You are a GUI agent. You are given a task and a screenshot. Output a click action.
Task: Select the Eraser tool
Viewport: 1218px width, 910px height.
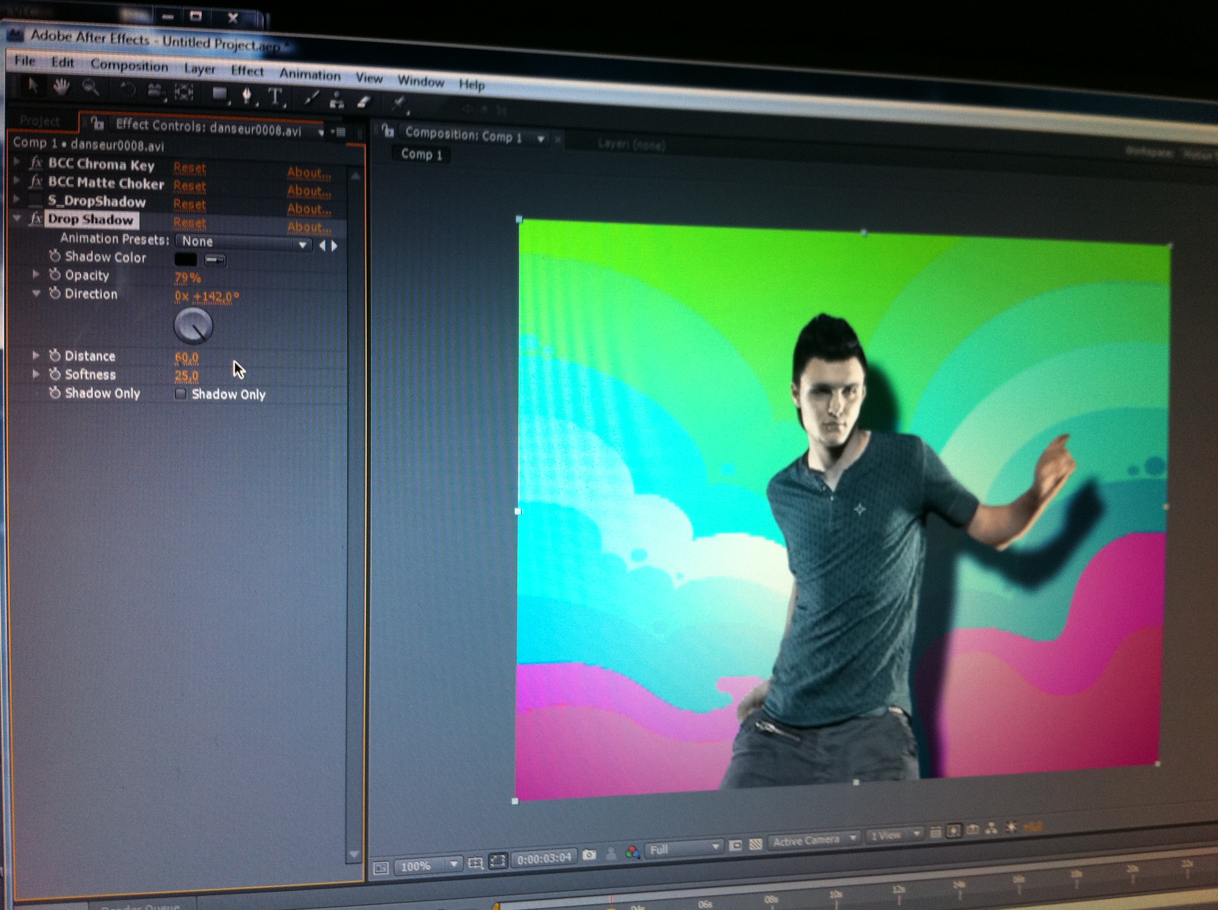coord(363,102)
